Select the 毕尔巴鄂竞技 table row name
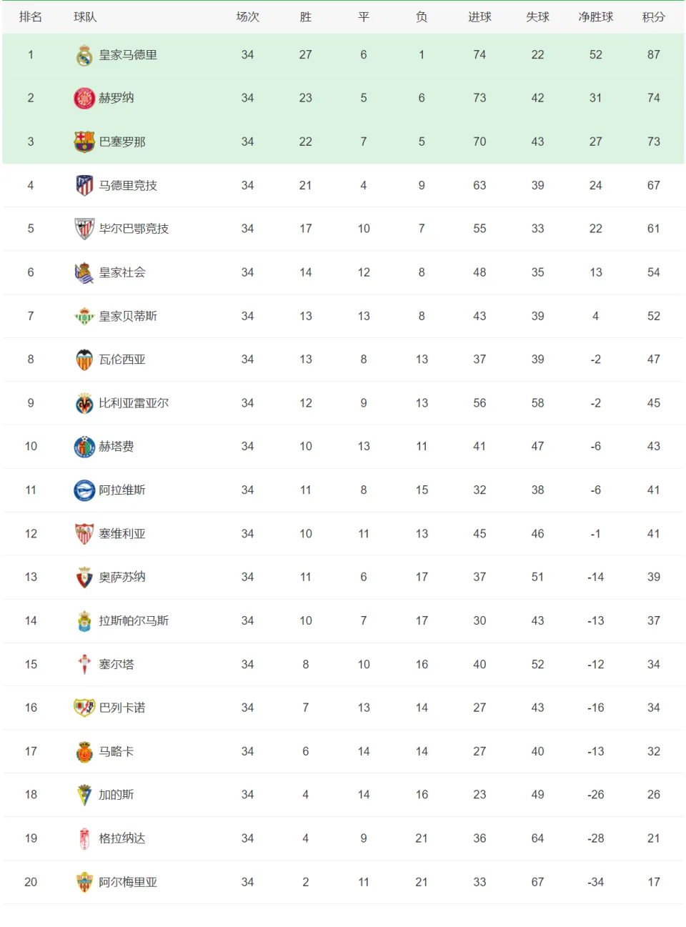Image resolution: width=686 pixels, height=927 pixels. coord(134,229)
